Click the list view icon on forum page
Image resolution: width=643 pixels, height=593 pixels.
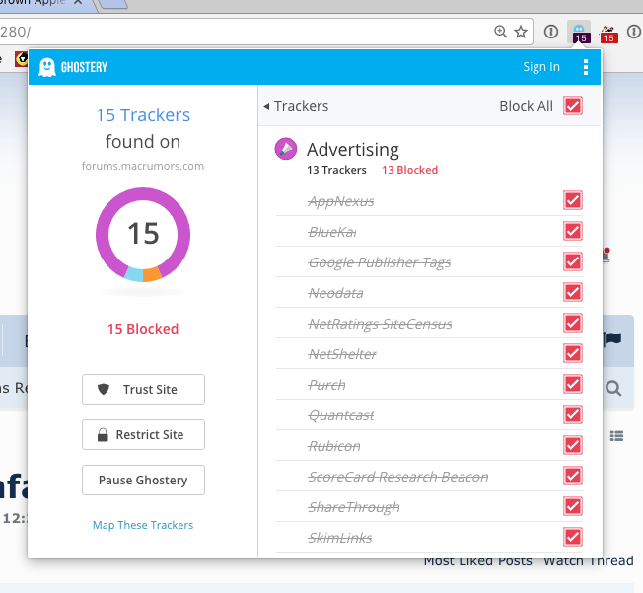click(x=616, y=436)
